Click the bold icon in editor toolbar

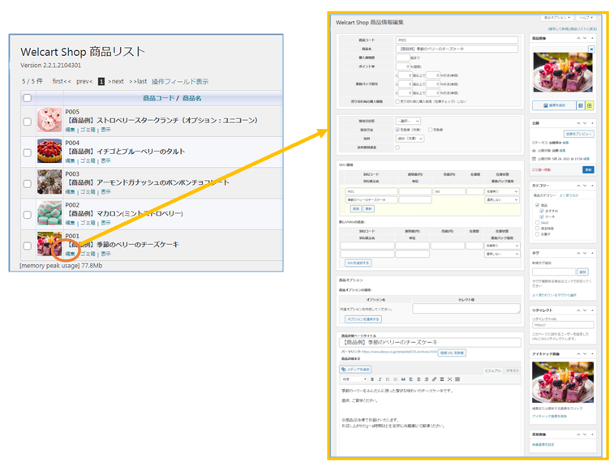tap(371, 379)
